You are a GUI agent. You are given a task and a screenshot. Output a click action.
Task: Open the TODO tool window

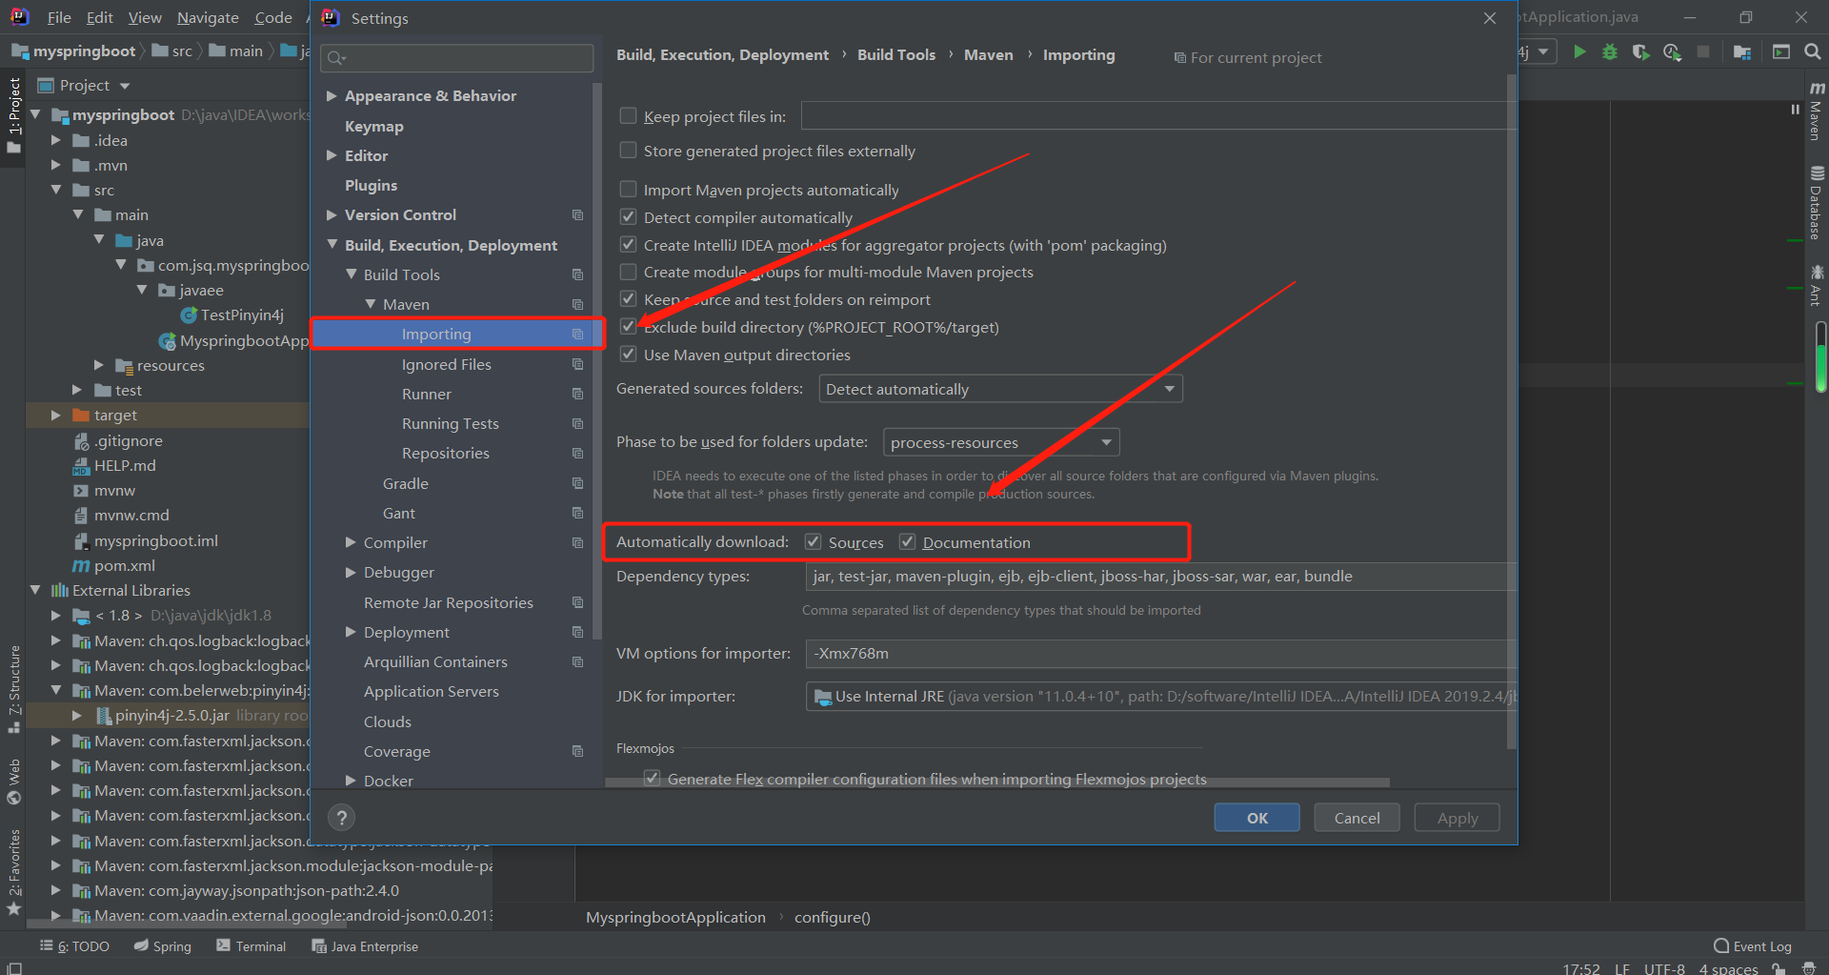[x=74, y=945]
